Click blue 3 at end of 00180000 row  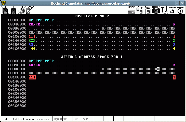click(x=174, y=45)
